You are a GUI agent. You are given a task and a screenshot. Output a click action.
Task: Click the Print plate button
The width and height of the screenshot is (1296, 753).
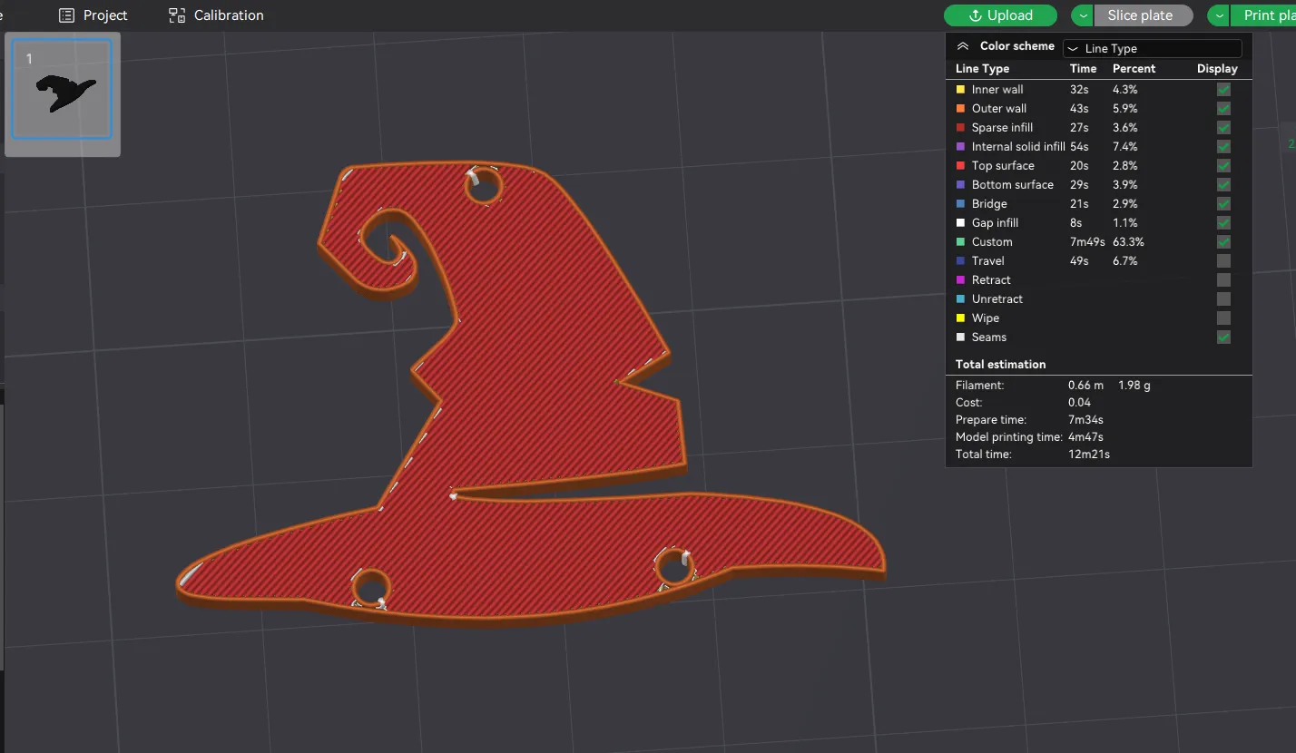click(x=1263, y=15)
